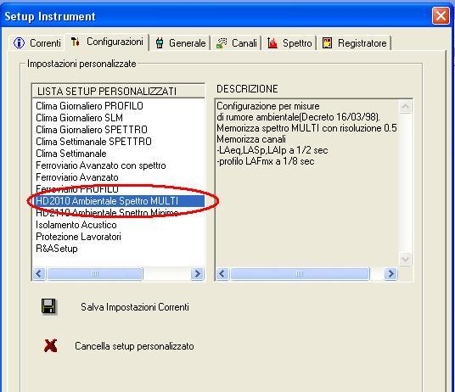The image size is (455, 392).
Task: Click description panel right scroll arrow
Action: click(390, 273)
